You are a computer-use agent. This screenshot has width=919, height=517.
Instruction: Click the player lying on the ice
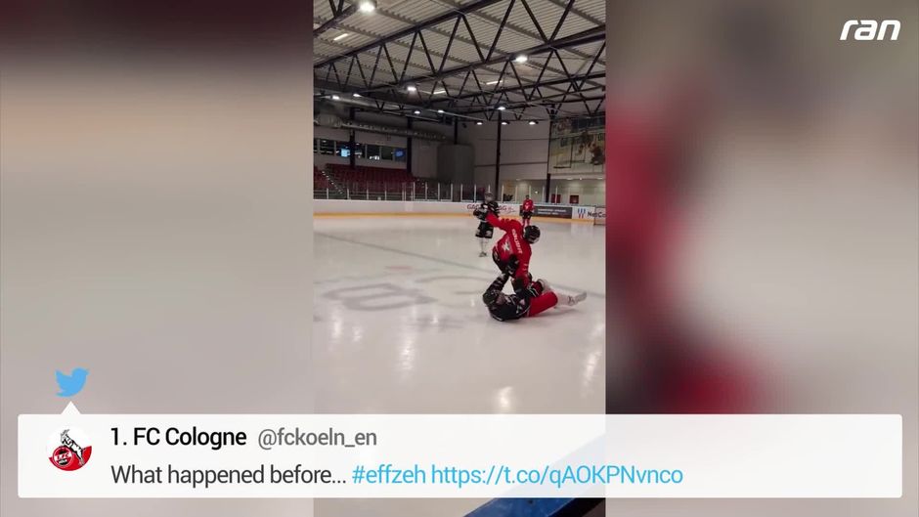(x=531, y=301)
